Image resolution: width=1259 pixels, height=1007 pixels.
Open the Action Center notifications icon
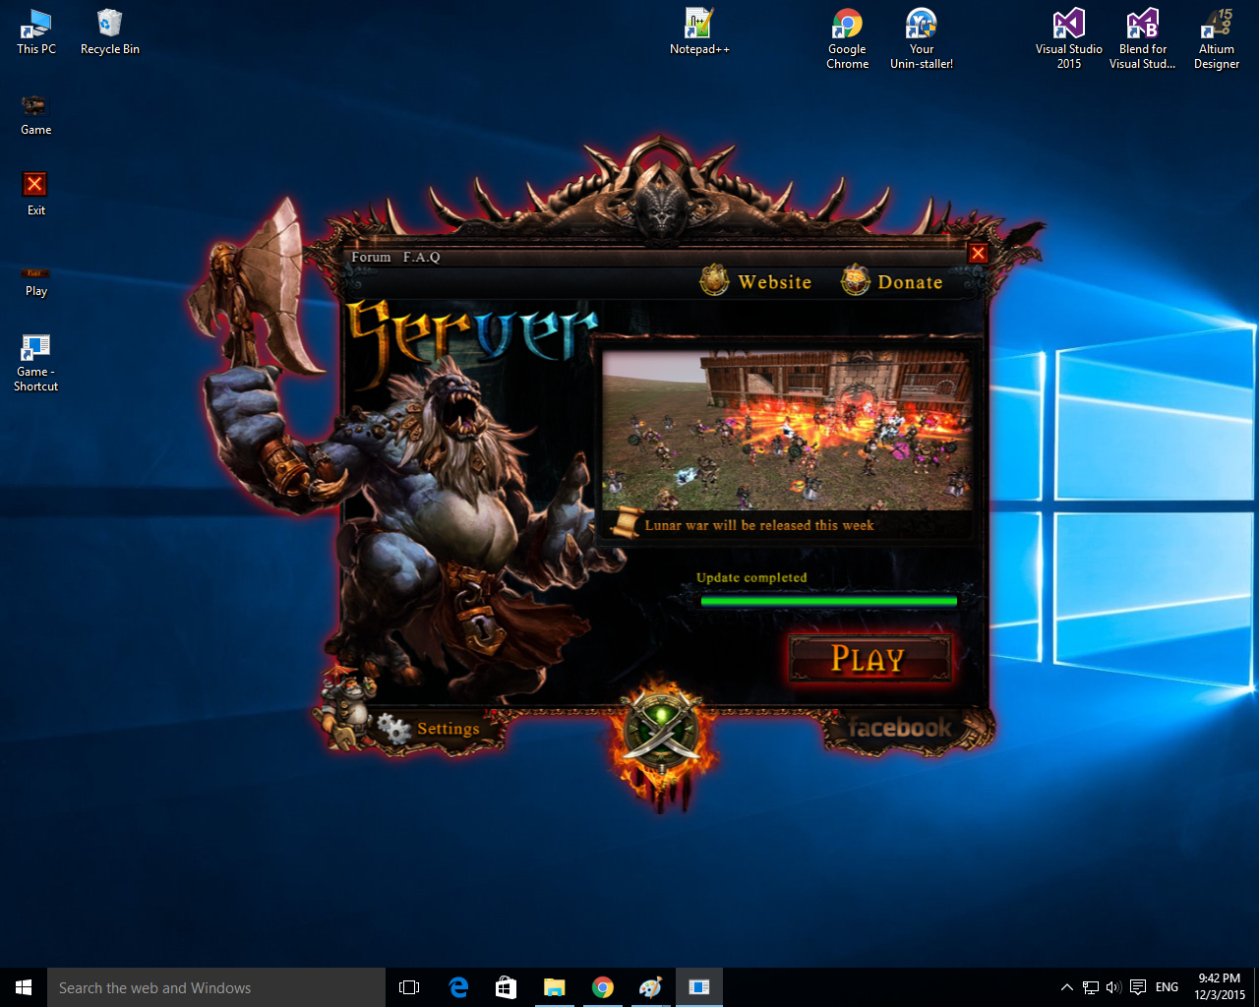(x=1138, y=987)
